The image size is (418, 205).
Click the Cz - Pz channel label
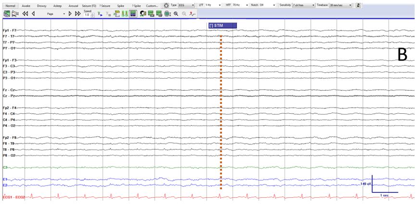(9, 96)
